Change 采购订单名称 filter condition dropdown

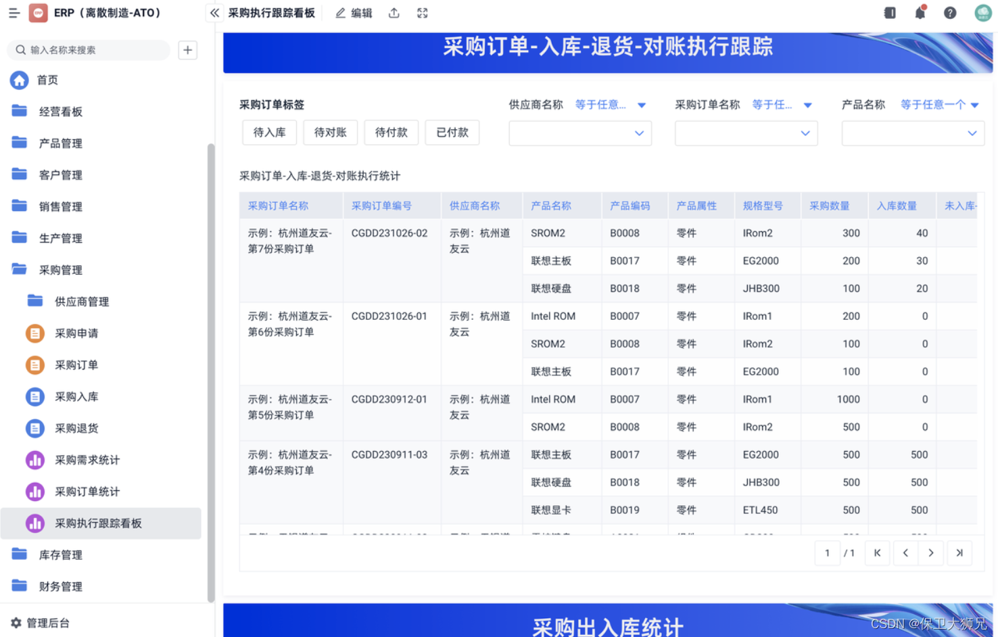click(x=782, y=105)
